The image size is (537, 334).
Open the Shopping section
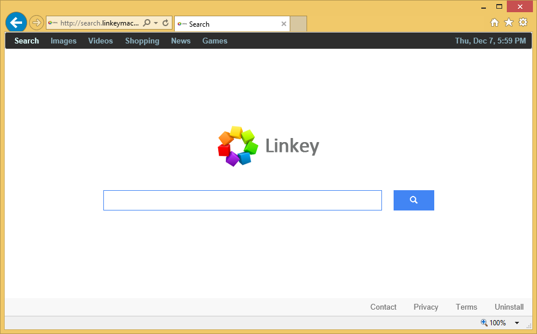tap(142, 41)
